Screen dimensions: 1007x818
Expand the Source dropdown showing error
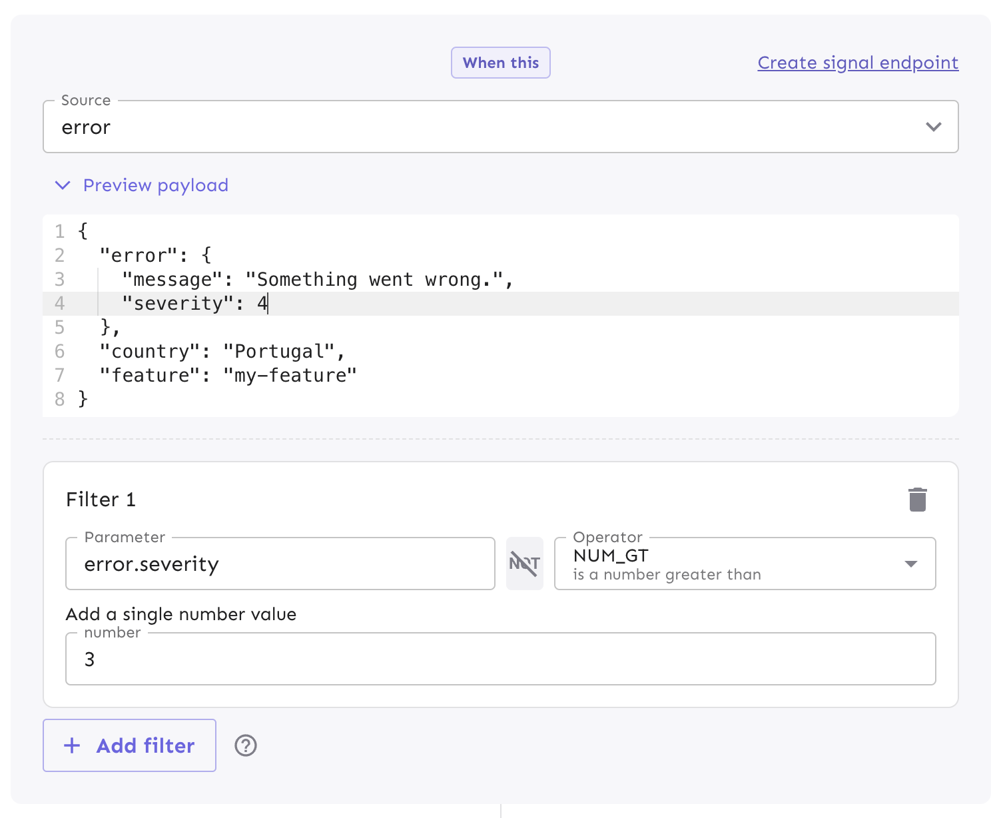(934, 127)
